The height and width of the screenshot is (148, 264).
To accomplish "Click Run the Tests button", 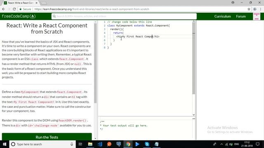I will (47, 137).
